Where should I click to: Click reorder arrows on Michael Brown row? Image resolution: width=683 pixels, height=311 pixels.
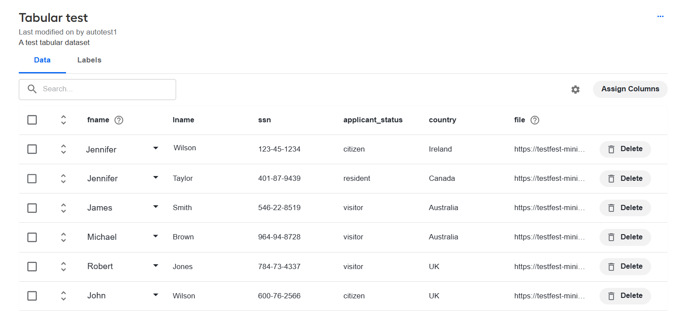coord(63,237)
